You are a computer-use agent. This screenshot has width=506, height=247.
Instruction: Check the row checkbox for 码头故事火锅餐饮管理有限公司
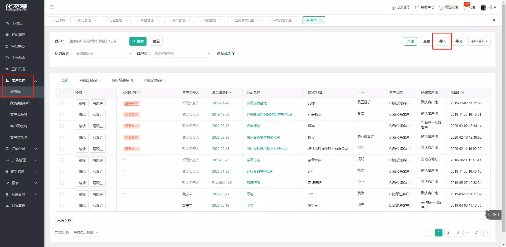[x=62, y=115]
